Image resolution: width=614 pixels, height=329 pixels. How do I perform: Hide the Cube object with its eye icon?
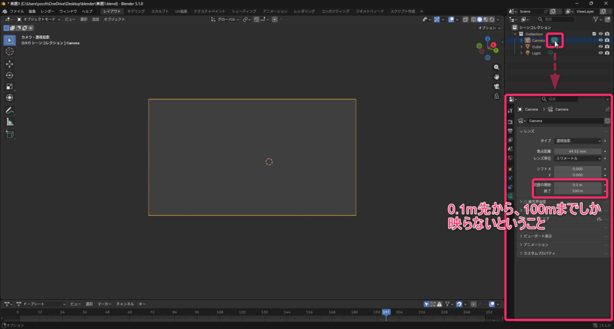point(600,47)
